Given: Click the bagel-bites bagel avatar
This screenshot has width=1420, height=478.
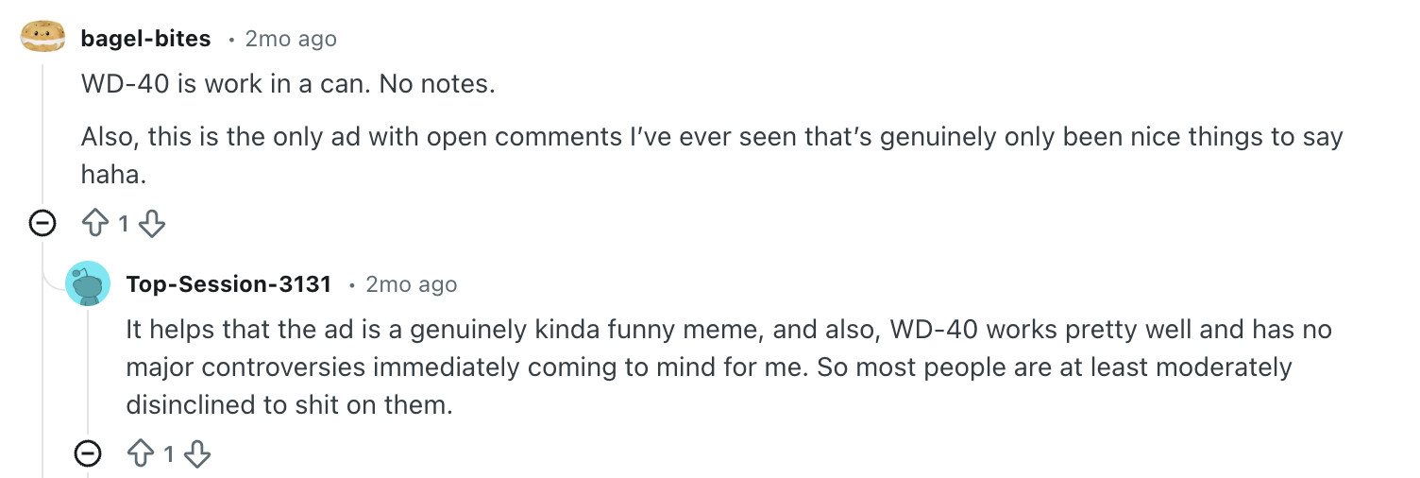Looking at the screenshot, I should click(x=42, y=39).
